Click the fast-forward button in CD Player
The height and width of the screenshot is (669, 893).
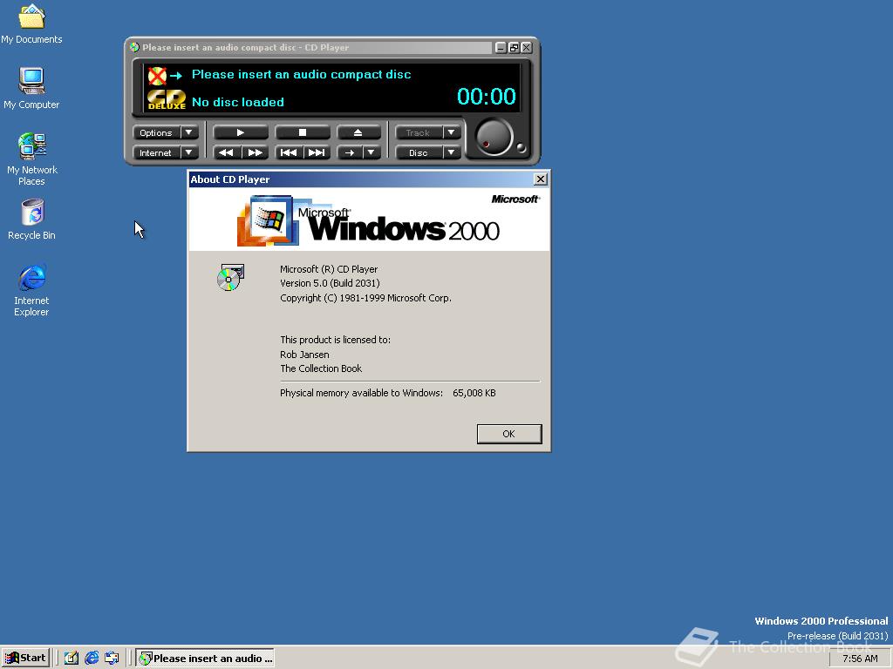(x=255, y=152)
